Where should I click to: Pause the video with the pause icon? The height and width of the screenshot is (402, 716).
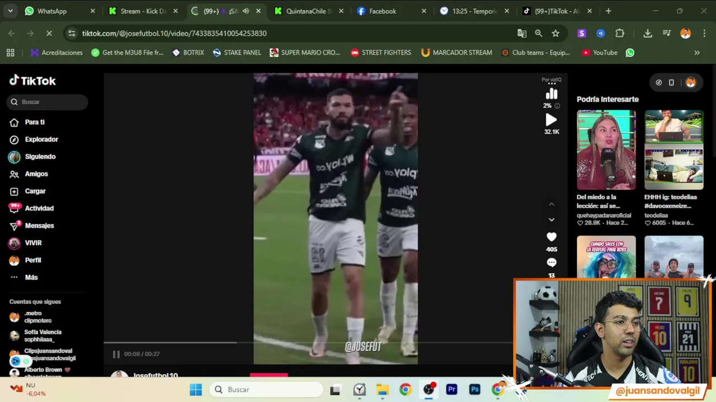pyautogui.click(x=116, y=354)
